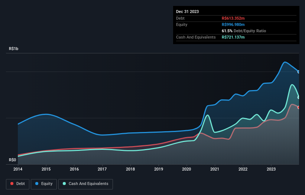This screenshot has height=195, width=305.
Task: Toggle Cash And Equivalents legend button
Action: (x=85, y=184)
